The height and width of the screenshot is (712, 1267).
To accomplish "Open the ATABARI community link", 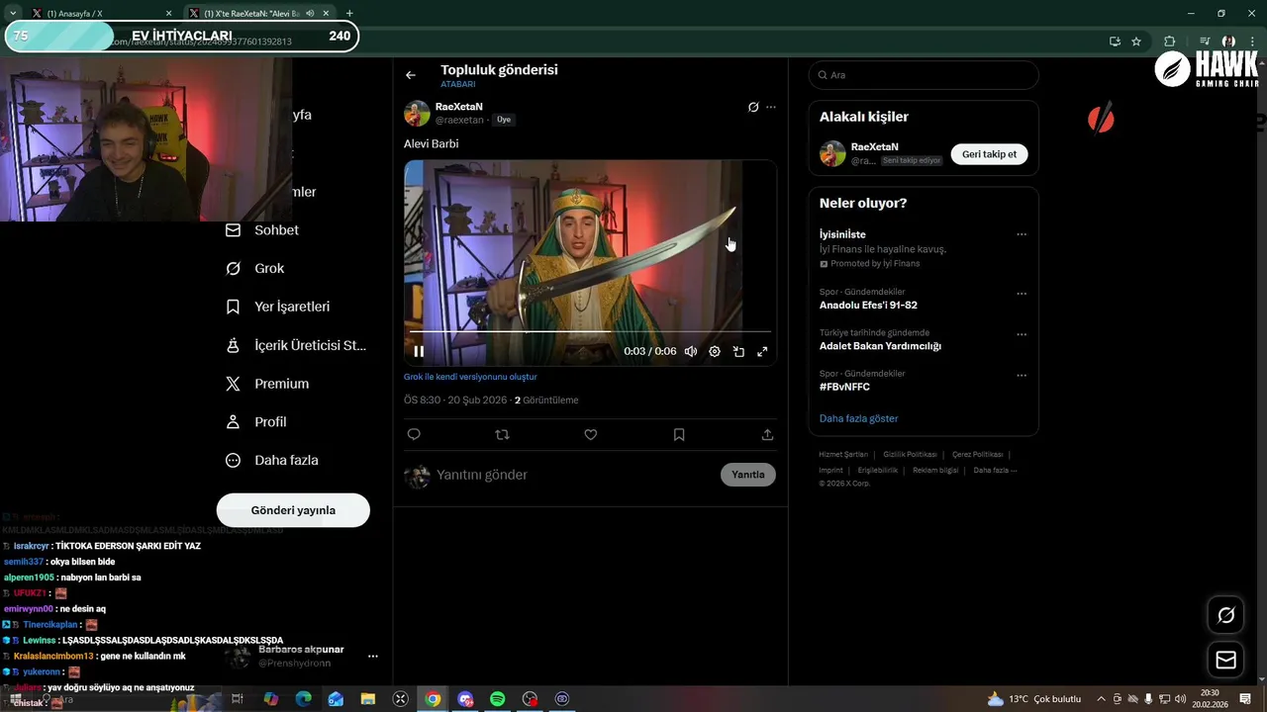I will (458, 85).
